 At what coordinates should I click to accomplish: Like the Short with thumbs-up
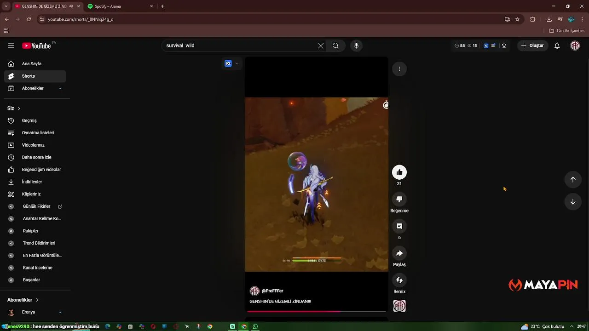[x=399, y=172]
